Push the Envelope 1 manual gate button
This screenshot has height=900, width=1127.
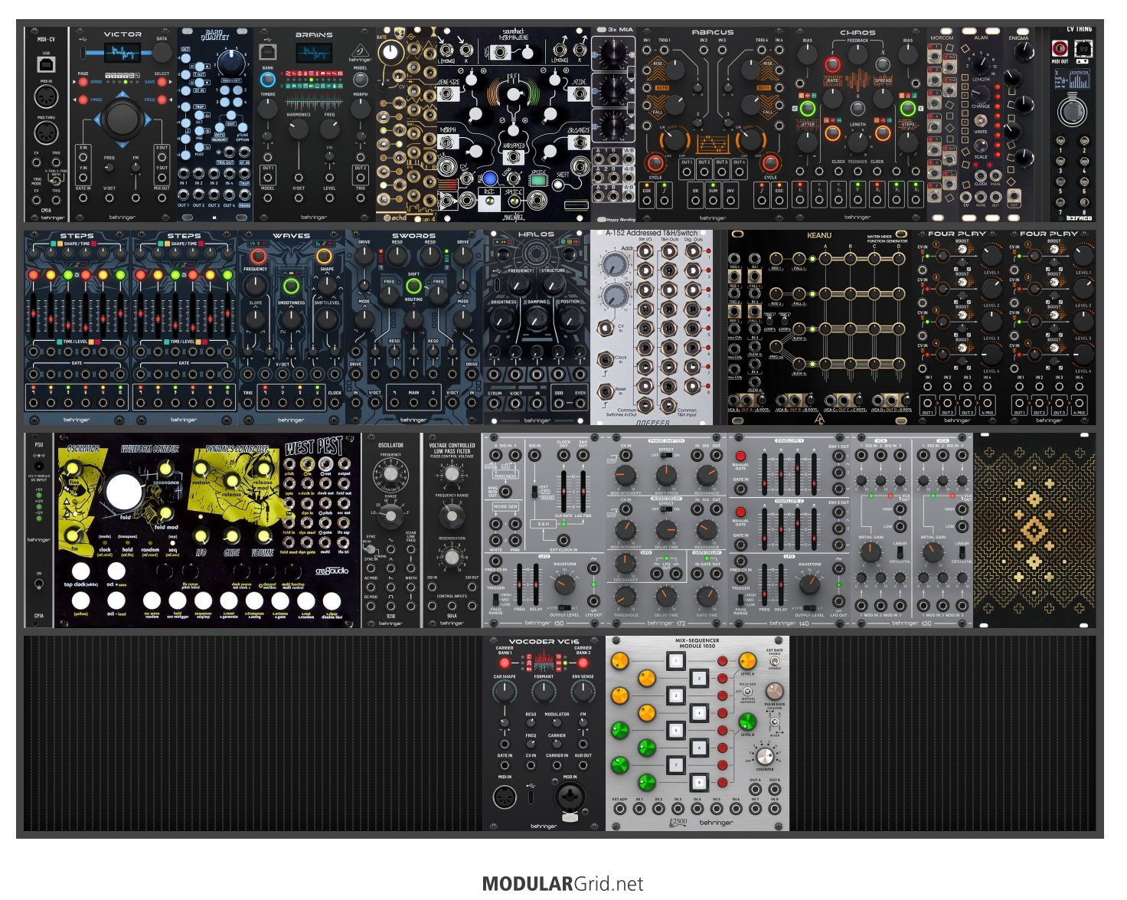(740, 457)
